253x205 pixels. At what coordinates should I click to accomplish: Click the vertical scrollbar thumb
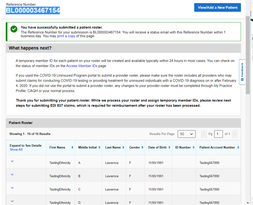248,55
